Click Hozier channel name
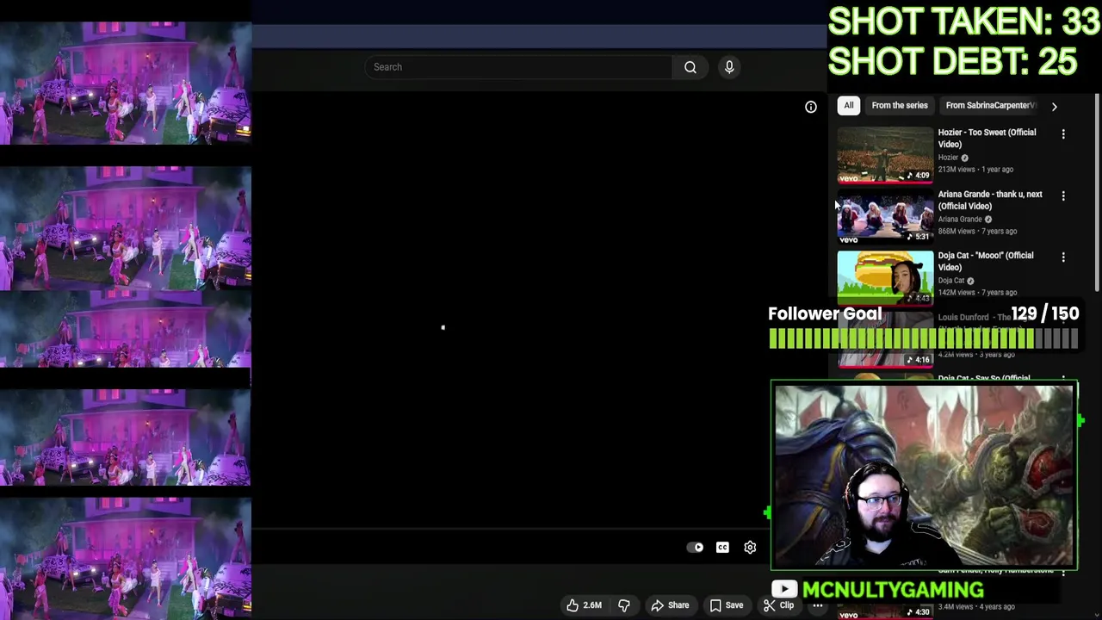Viewport: 1102px width, 620px height. [948, 158]
